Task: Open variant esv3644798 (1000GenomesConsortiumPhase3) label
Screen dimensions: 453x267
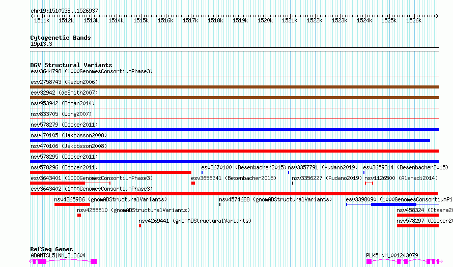Action: coord(92,71)
